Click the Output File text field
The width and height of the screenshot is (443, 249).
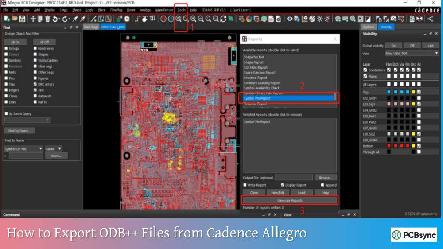294,177
